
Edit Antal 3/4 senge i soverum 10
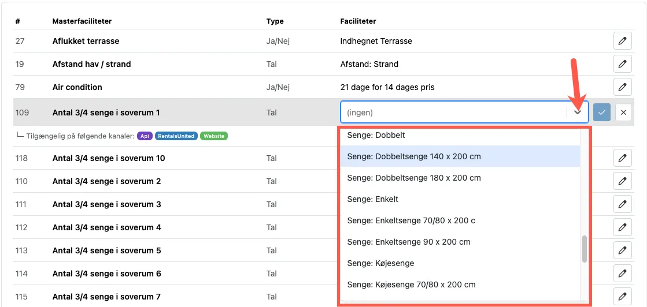[x=622, y=158]
